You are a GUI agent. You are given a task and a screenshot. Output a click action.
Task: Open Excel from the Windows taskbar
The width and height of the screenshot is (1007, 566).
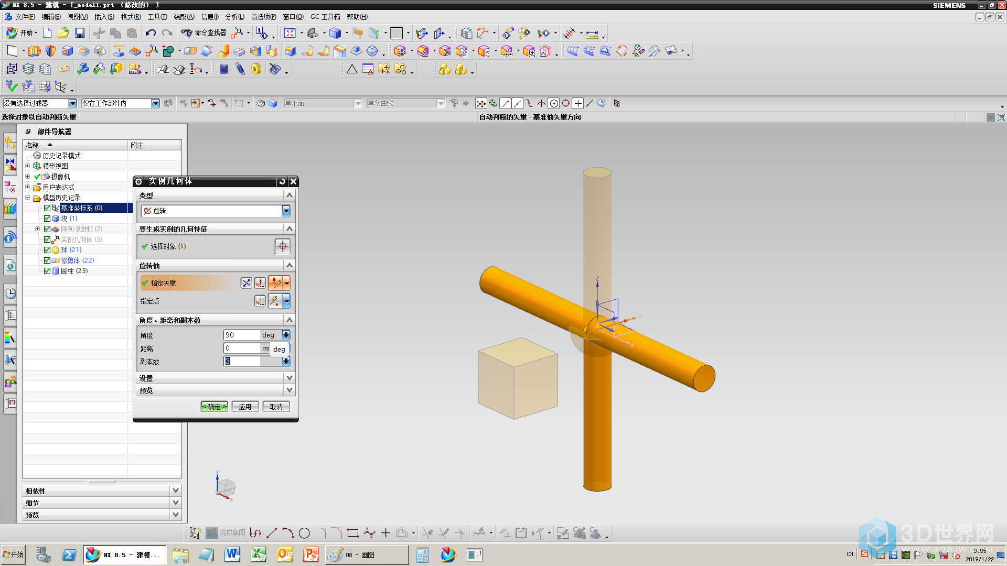(x=259, y=554)
